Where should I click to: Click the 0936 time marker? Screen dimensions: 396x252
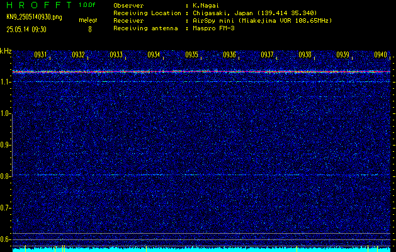(x=229, y=55)
